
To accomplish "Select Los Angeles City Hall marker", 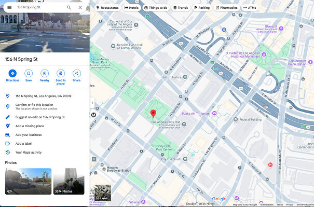I will [x=184, y=125].
